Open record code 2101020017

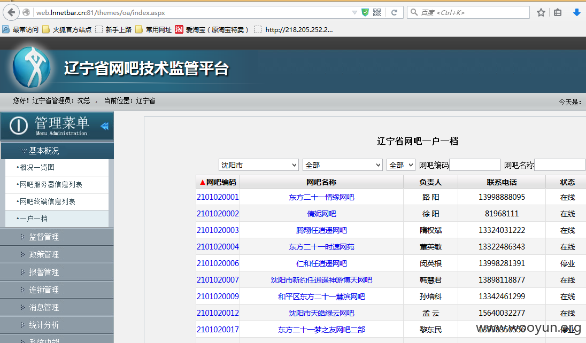coord(218,330)
